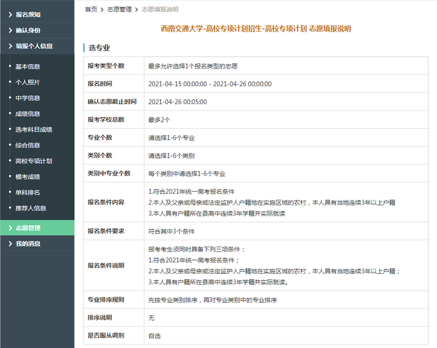The image size is (437, 348).
Task: Click the value 请选择1-6个专业
Action: [x=171, y=137]
